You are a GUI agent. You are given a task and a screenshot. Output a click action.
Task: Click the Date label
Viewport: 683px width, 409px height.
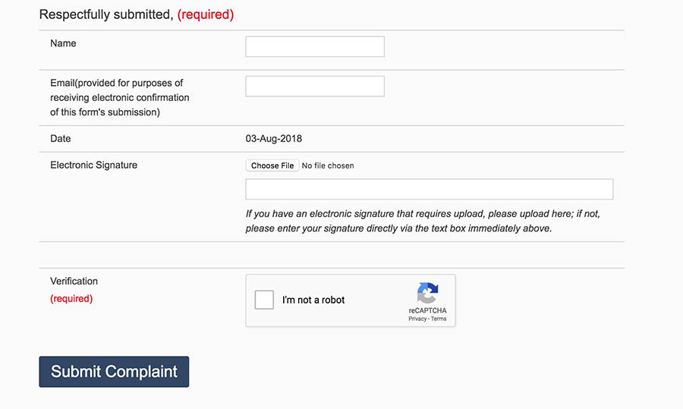[x=61, y=139]
